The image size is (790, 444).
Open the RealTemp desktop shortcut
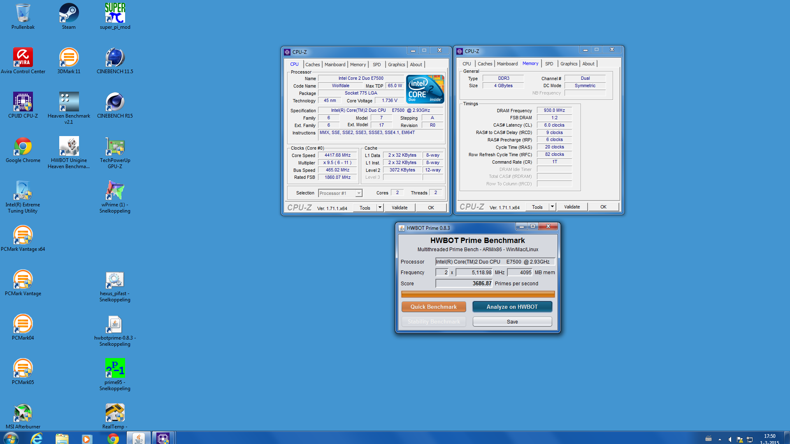(x=115, y=416)
